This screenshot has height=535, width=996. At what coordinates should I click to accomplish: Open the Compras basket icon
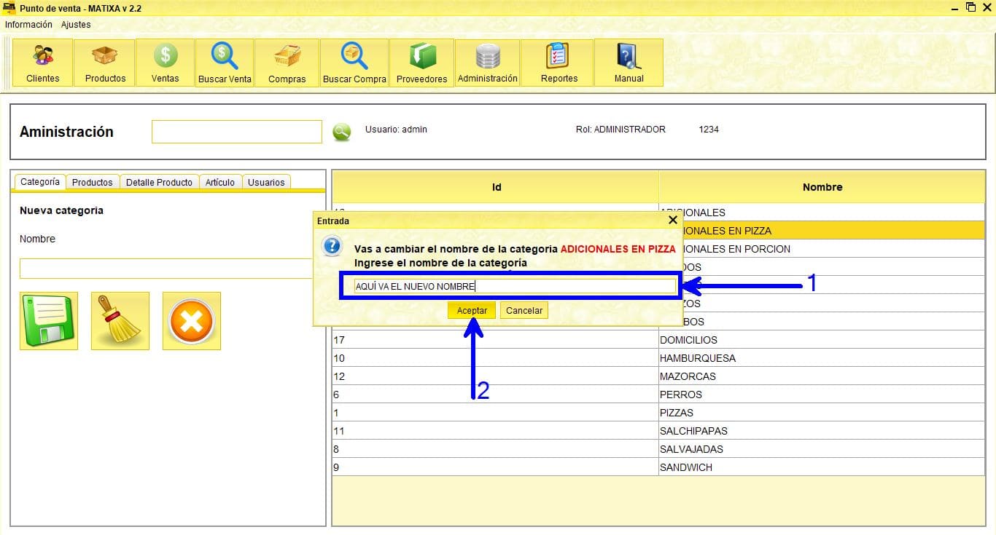pyautogui.click(x=287, y=63)
